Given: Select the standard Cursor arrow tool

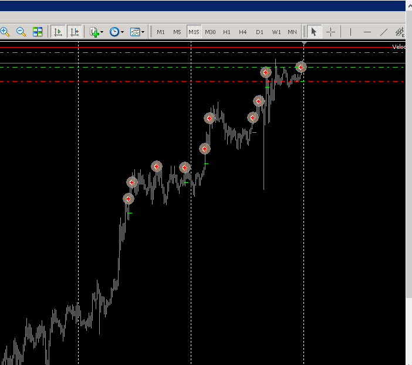Looking at the screenshot, I should click(314, 32).
